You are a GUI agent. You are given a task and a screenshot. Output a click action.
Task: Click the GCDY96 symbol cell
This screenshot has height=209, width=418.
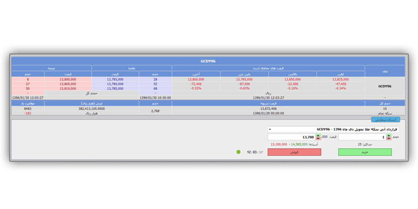[385, 86]
